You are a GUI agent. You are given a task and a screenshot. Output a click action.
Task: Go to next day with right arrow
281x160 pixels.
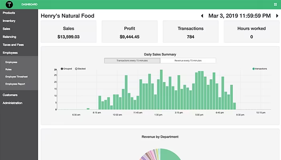(x=277, y=16)
